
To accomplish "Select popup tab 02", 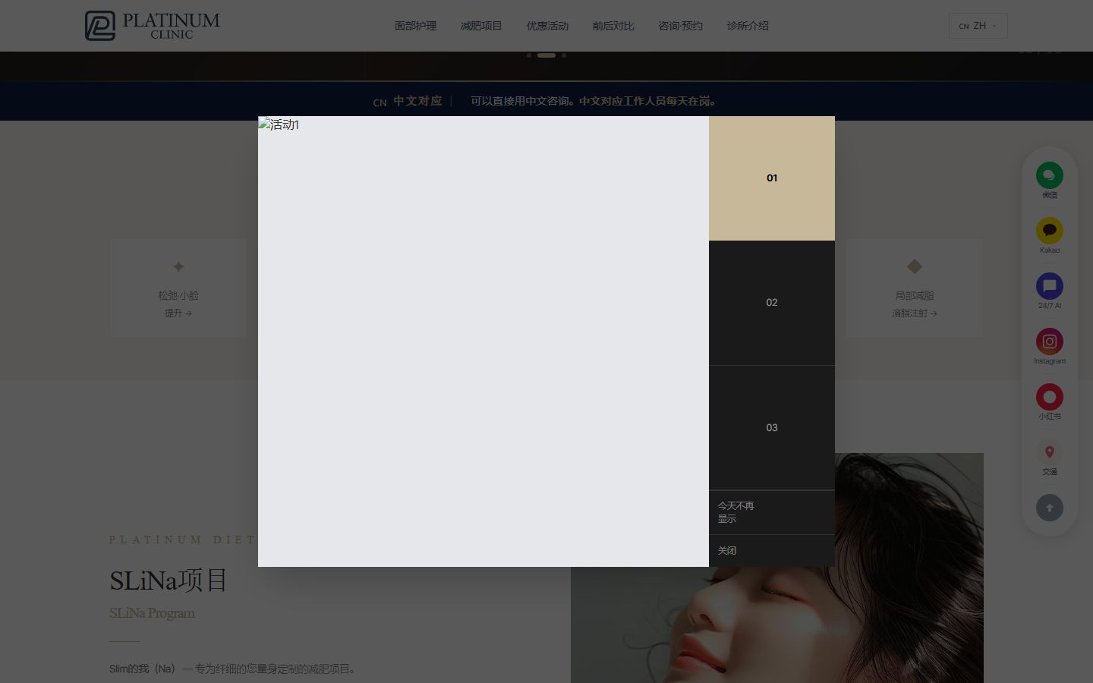I will pos(772,303).
